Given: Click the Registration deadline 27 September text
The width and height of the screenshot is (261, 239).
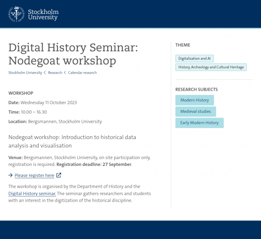Looking at the screenshot, I should (94, 164).
